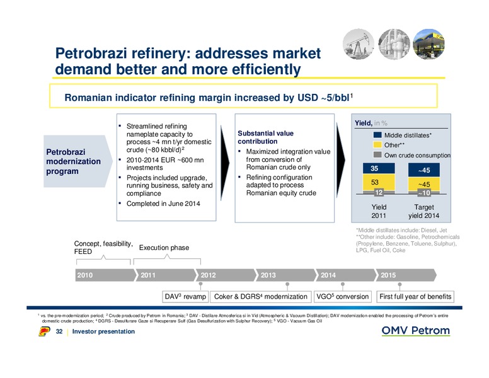Click the 'Investor presentation' footer text
Viewport: 489px width, 378px height.
point(103,331)
